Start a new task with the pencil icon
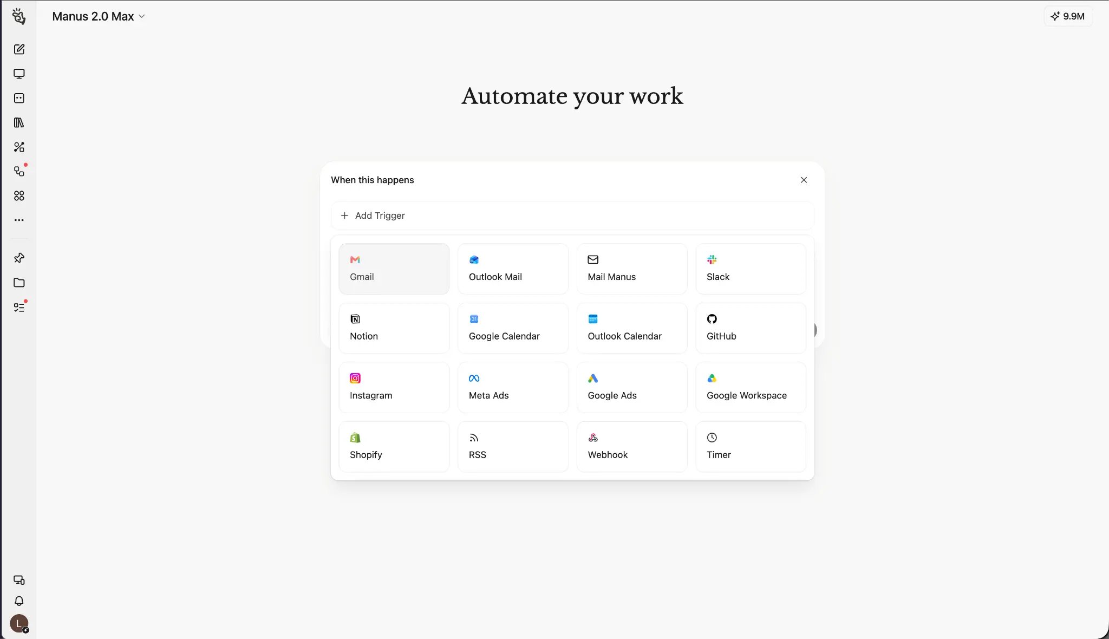The height and width of the screenshot is (639, 1109). 19,49
